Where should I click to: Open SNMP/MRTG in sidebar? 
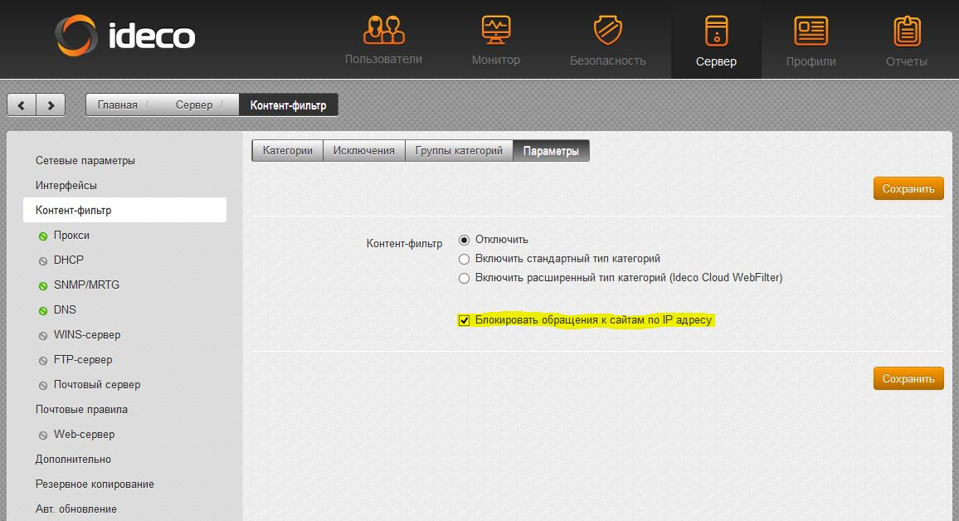(86, 285)
